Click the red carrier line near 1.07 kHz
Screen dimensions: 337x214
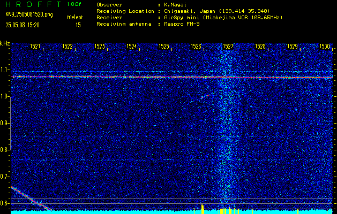click(x=171, y=77)
